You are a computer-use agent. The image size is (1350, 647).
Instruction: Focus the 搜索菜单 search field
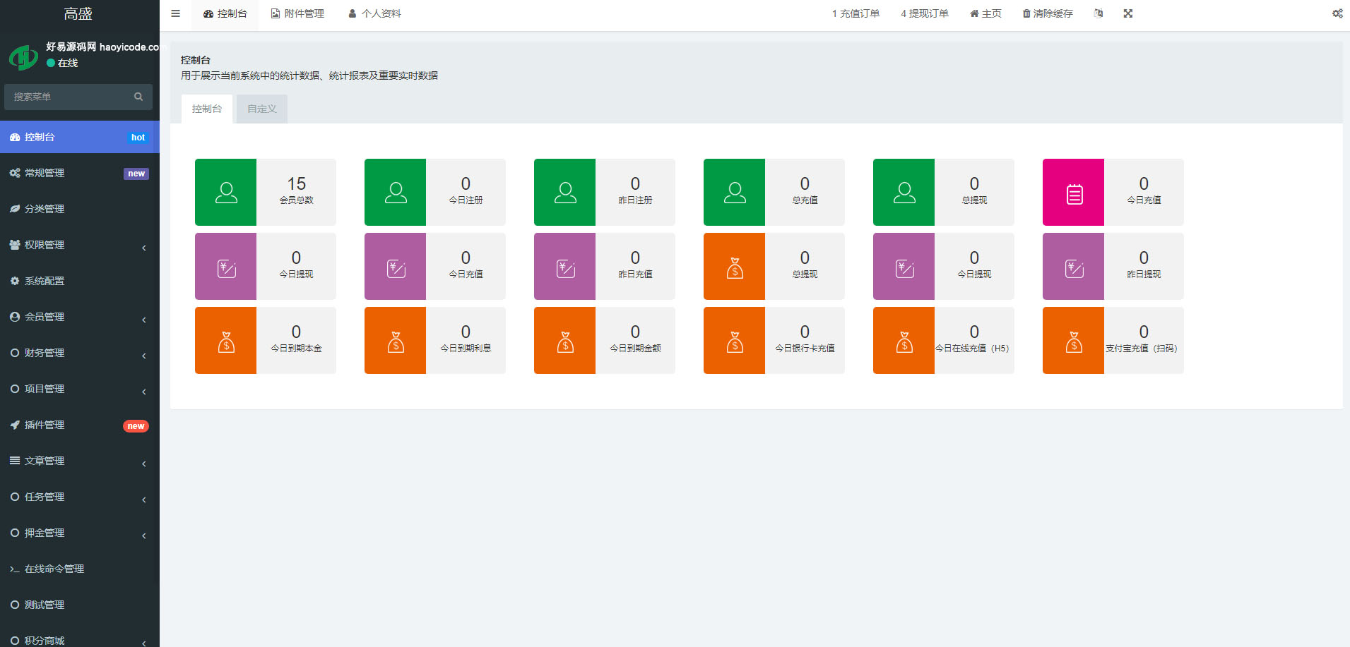[69, 97]
